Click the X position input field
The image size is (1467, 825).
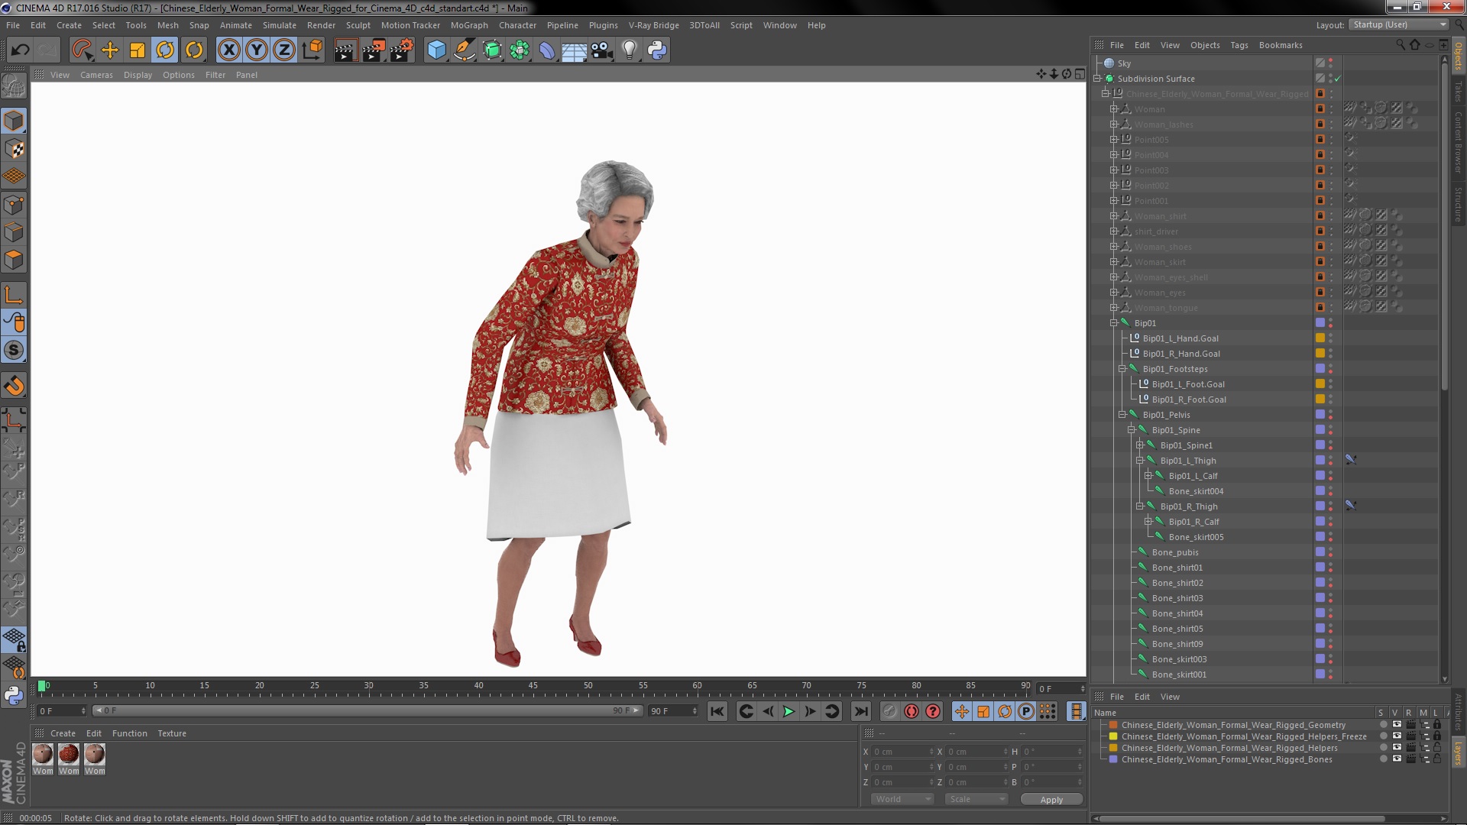tap(902, 752)
